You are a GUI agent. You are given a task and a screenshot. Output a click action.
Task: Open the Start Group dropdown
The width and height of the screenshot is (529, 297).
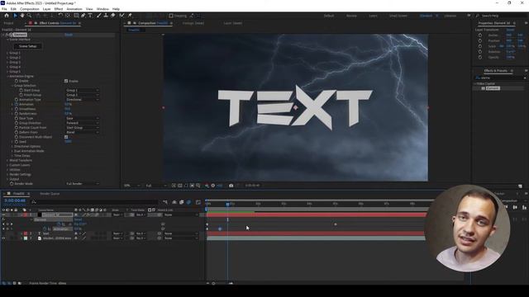coord(83,90)
